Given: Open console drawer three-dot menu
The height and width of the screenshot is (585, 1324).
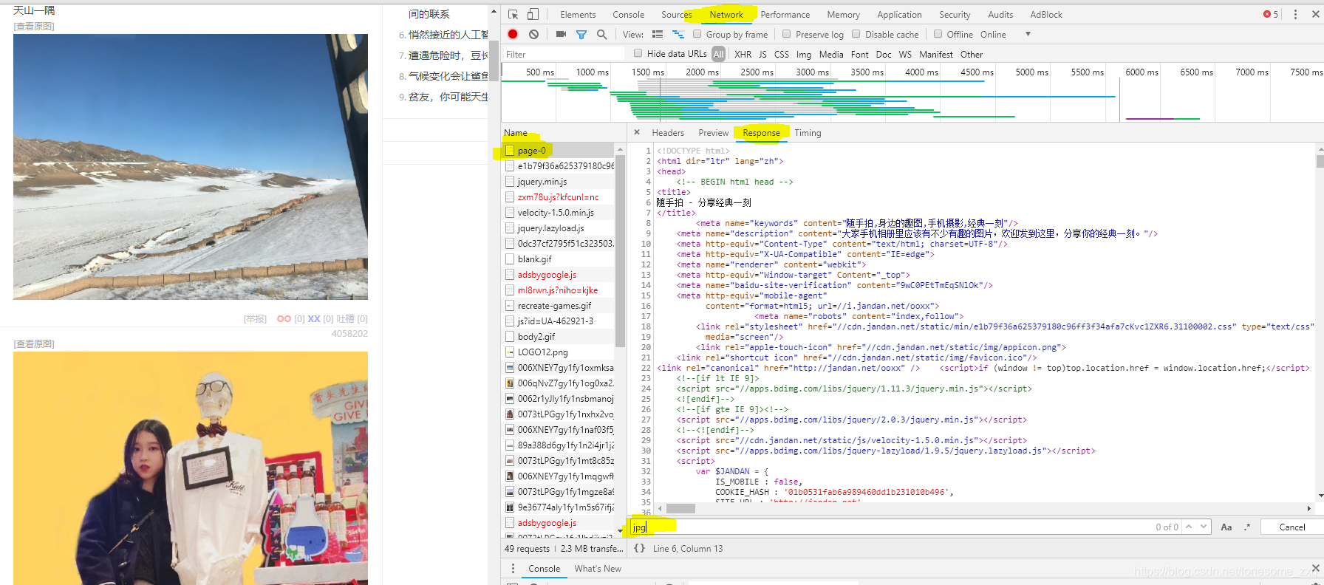Looking at the screenshot, I should (513, 568).
